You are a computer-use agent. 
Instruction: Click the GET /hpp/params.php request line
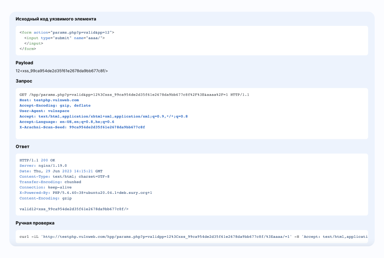[134, 94]
